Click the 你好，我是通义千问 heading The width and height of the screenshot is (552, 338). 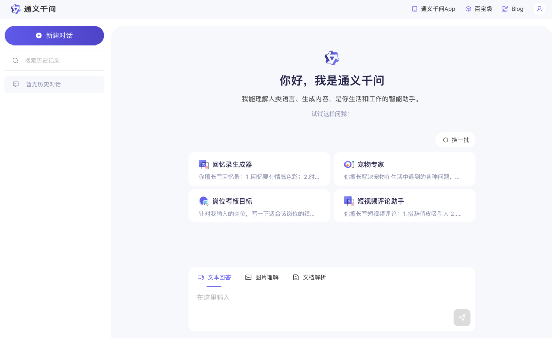332,81
